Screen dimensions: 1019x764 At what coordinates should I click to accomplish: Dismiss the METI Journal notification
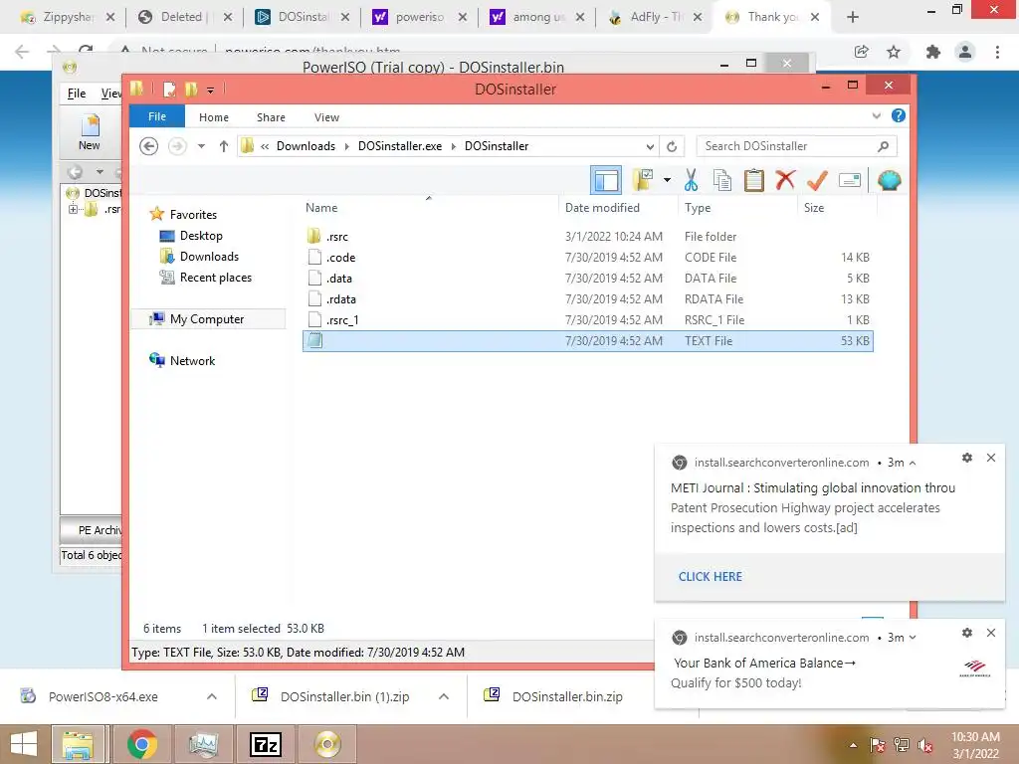click(991, 458)
